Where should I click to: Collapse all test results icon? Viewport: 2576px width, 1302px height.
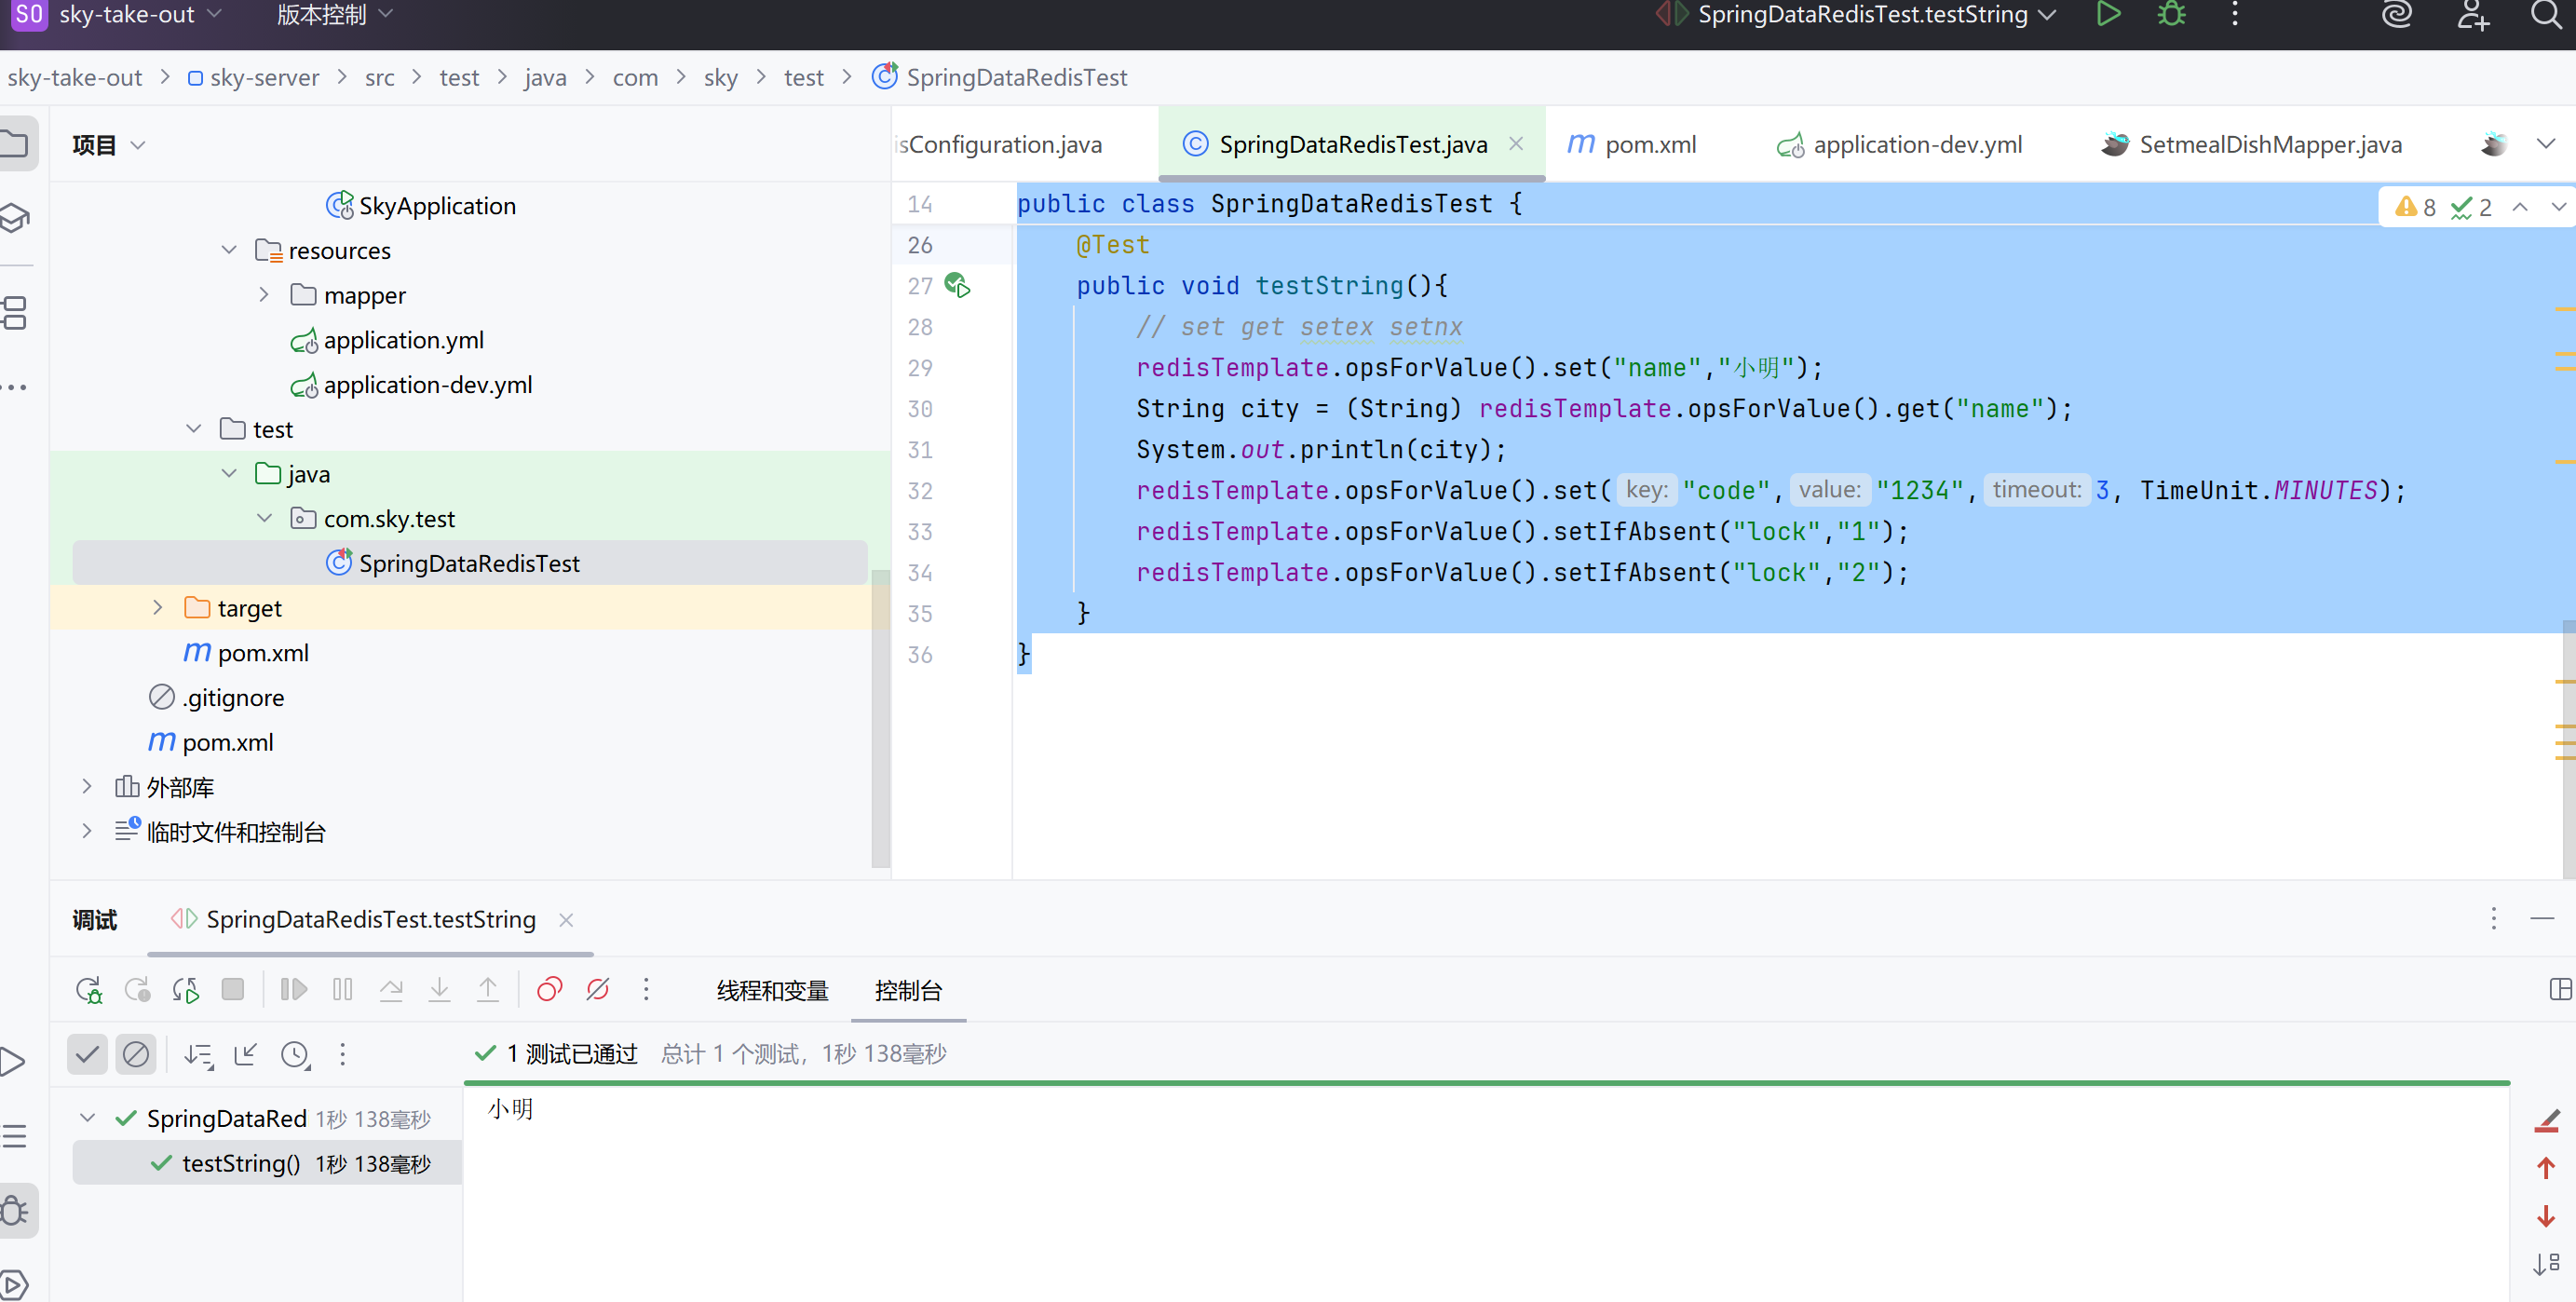pos(245,1054)
